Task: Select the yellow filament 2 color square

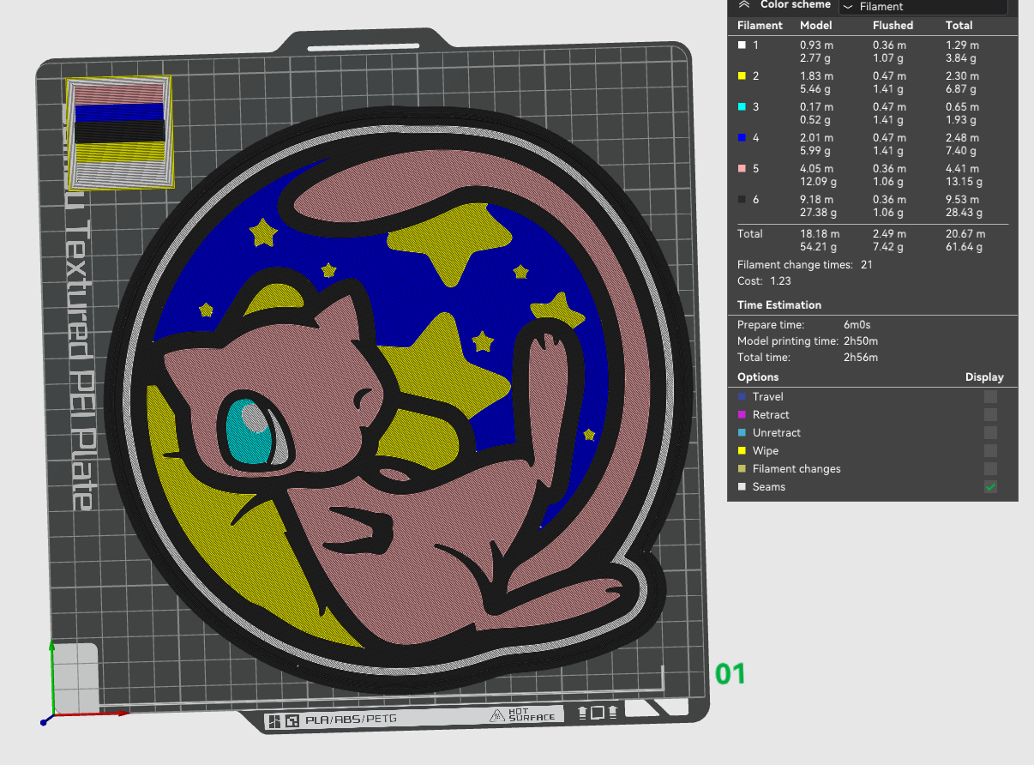Action: point(742,76)
